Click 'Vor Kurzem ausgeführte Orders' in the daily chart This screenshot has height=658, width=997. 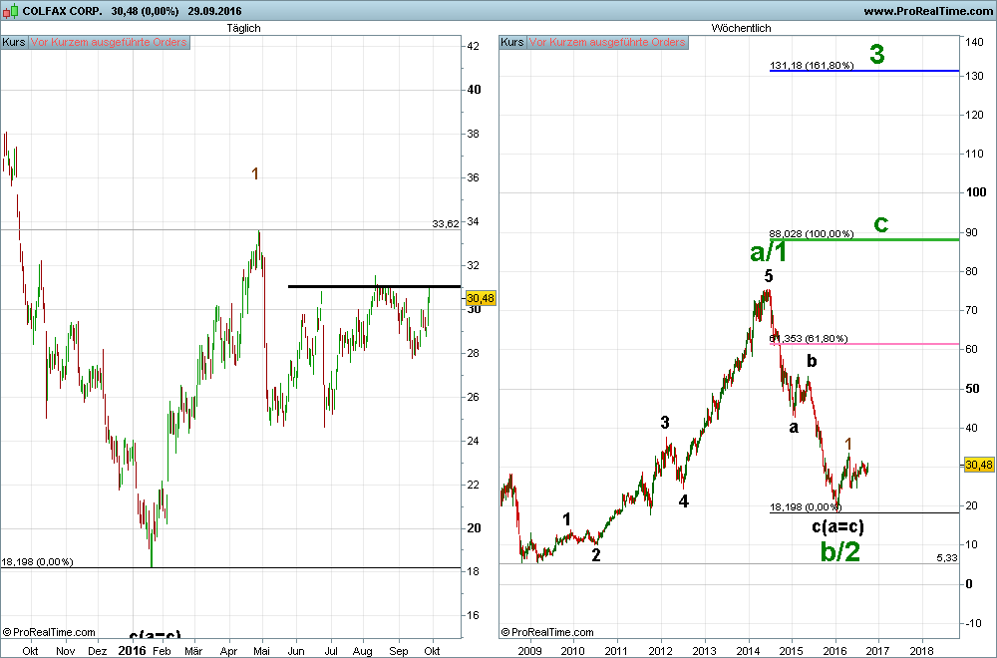click(109, 43)
